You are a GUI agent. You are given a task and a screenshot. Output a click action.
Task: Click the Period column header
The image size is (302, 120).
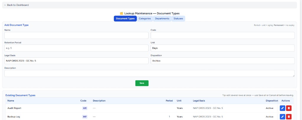169,101
